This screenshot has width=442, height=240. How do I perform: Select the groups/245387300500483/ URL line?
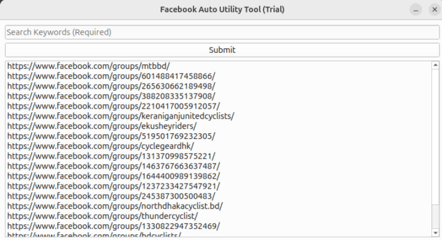111,196
